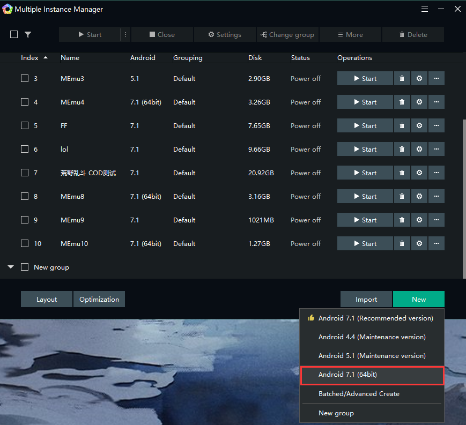The image size is (466, 425).
Task: Collapse the New group triangle
Action: tap(11, 267)
